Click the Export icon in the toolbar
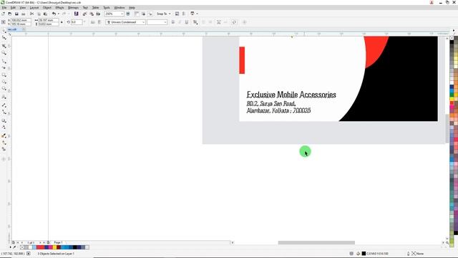 pyautogui.click(x=92, y=14)
